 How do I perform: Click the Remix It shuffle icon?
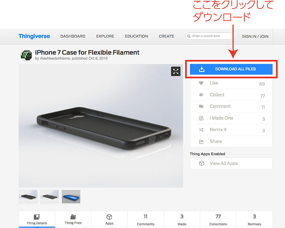tap(201, 130)
